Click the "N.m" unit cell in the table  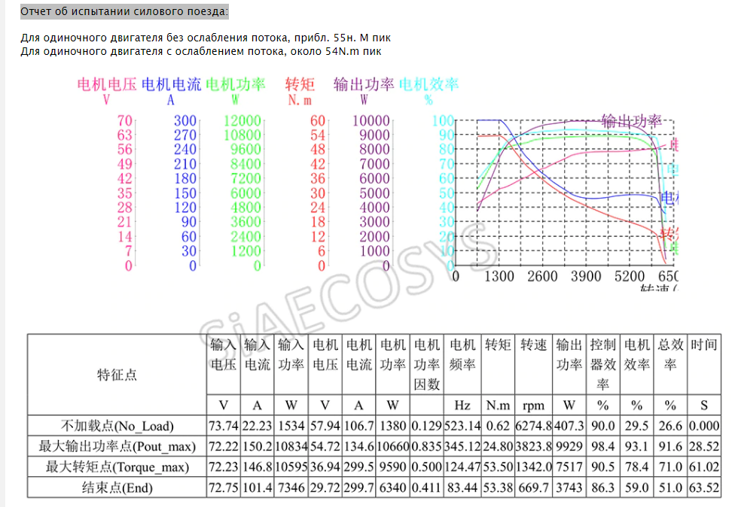(498, 405)
